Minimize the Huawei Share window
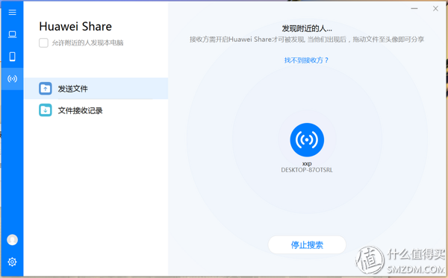The height and width of the screenshot is (278, 448). [414, 8]
